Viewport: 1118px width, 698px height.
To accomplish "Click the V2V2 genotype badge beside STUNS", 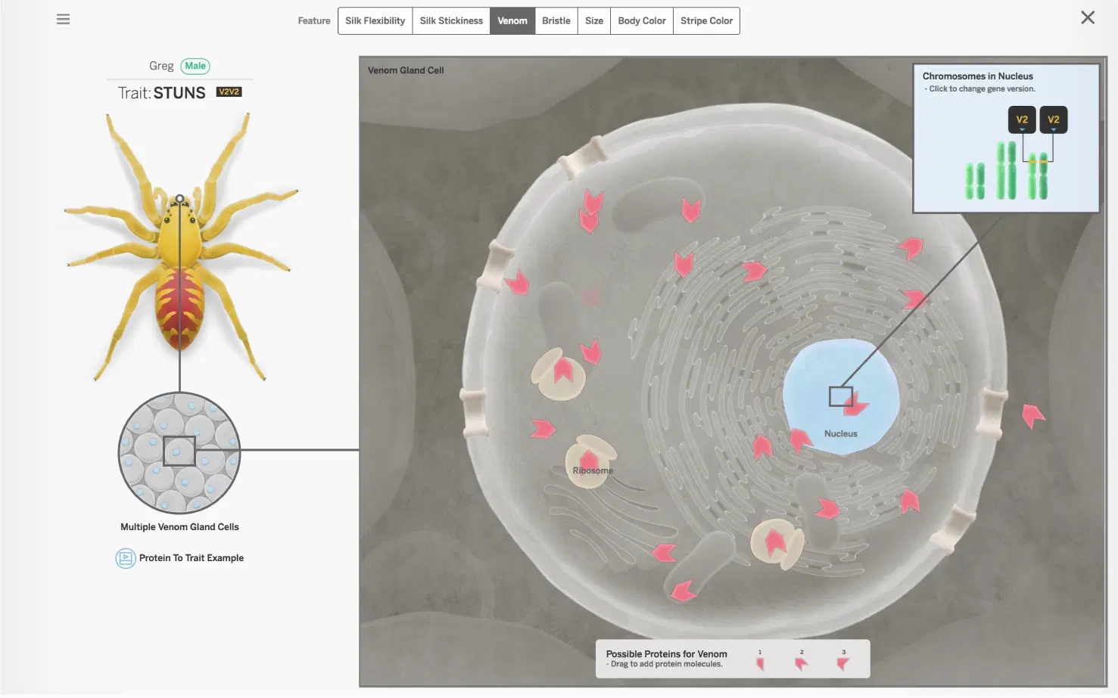I will point(229,92).
